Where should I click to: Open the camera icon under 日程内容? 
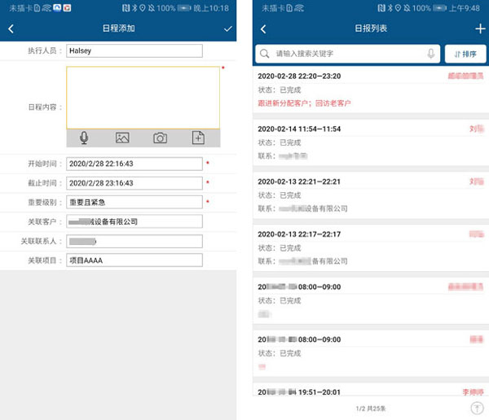point(161,138)
